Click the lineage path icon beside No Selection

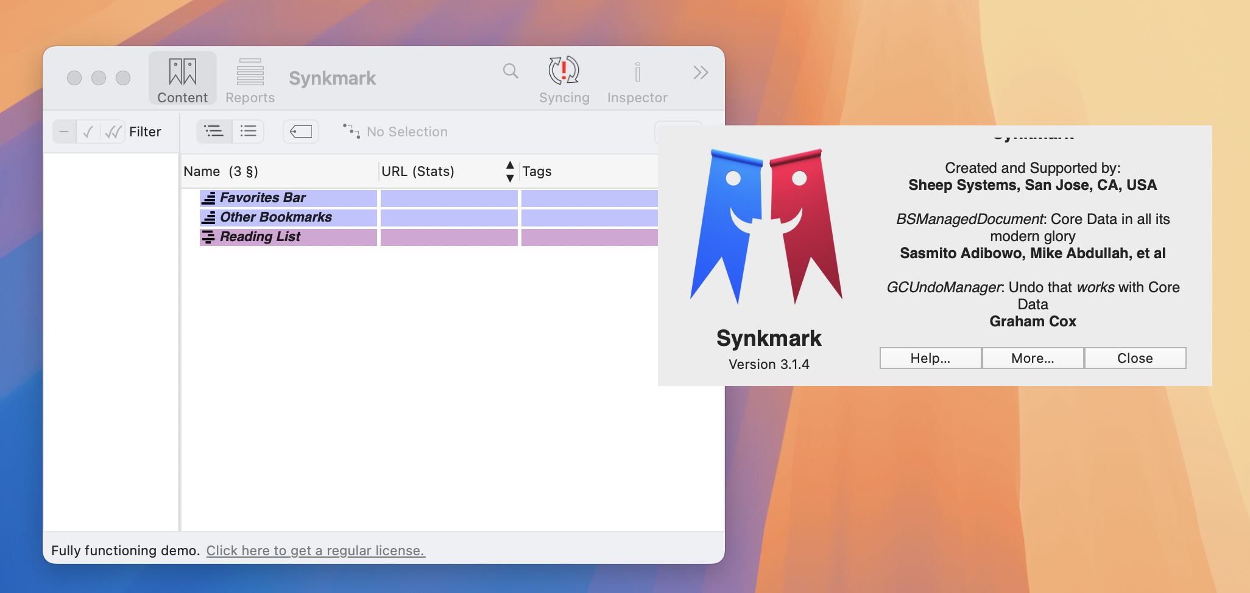pyautogui.click(x=351, y=131)
